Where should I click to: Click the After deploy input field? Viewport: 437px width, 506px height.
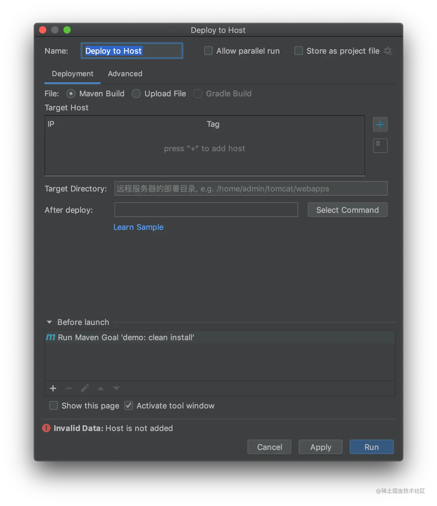click(206, 210)
